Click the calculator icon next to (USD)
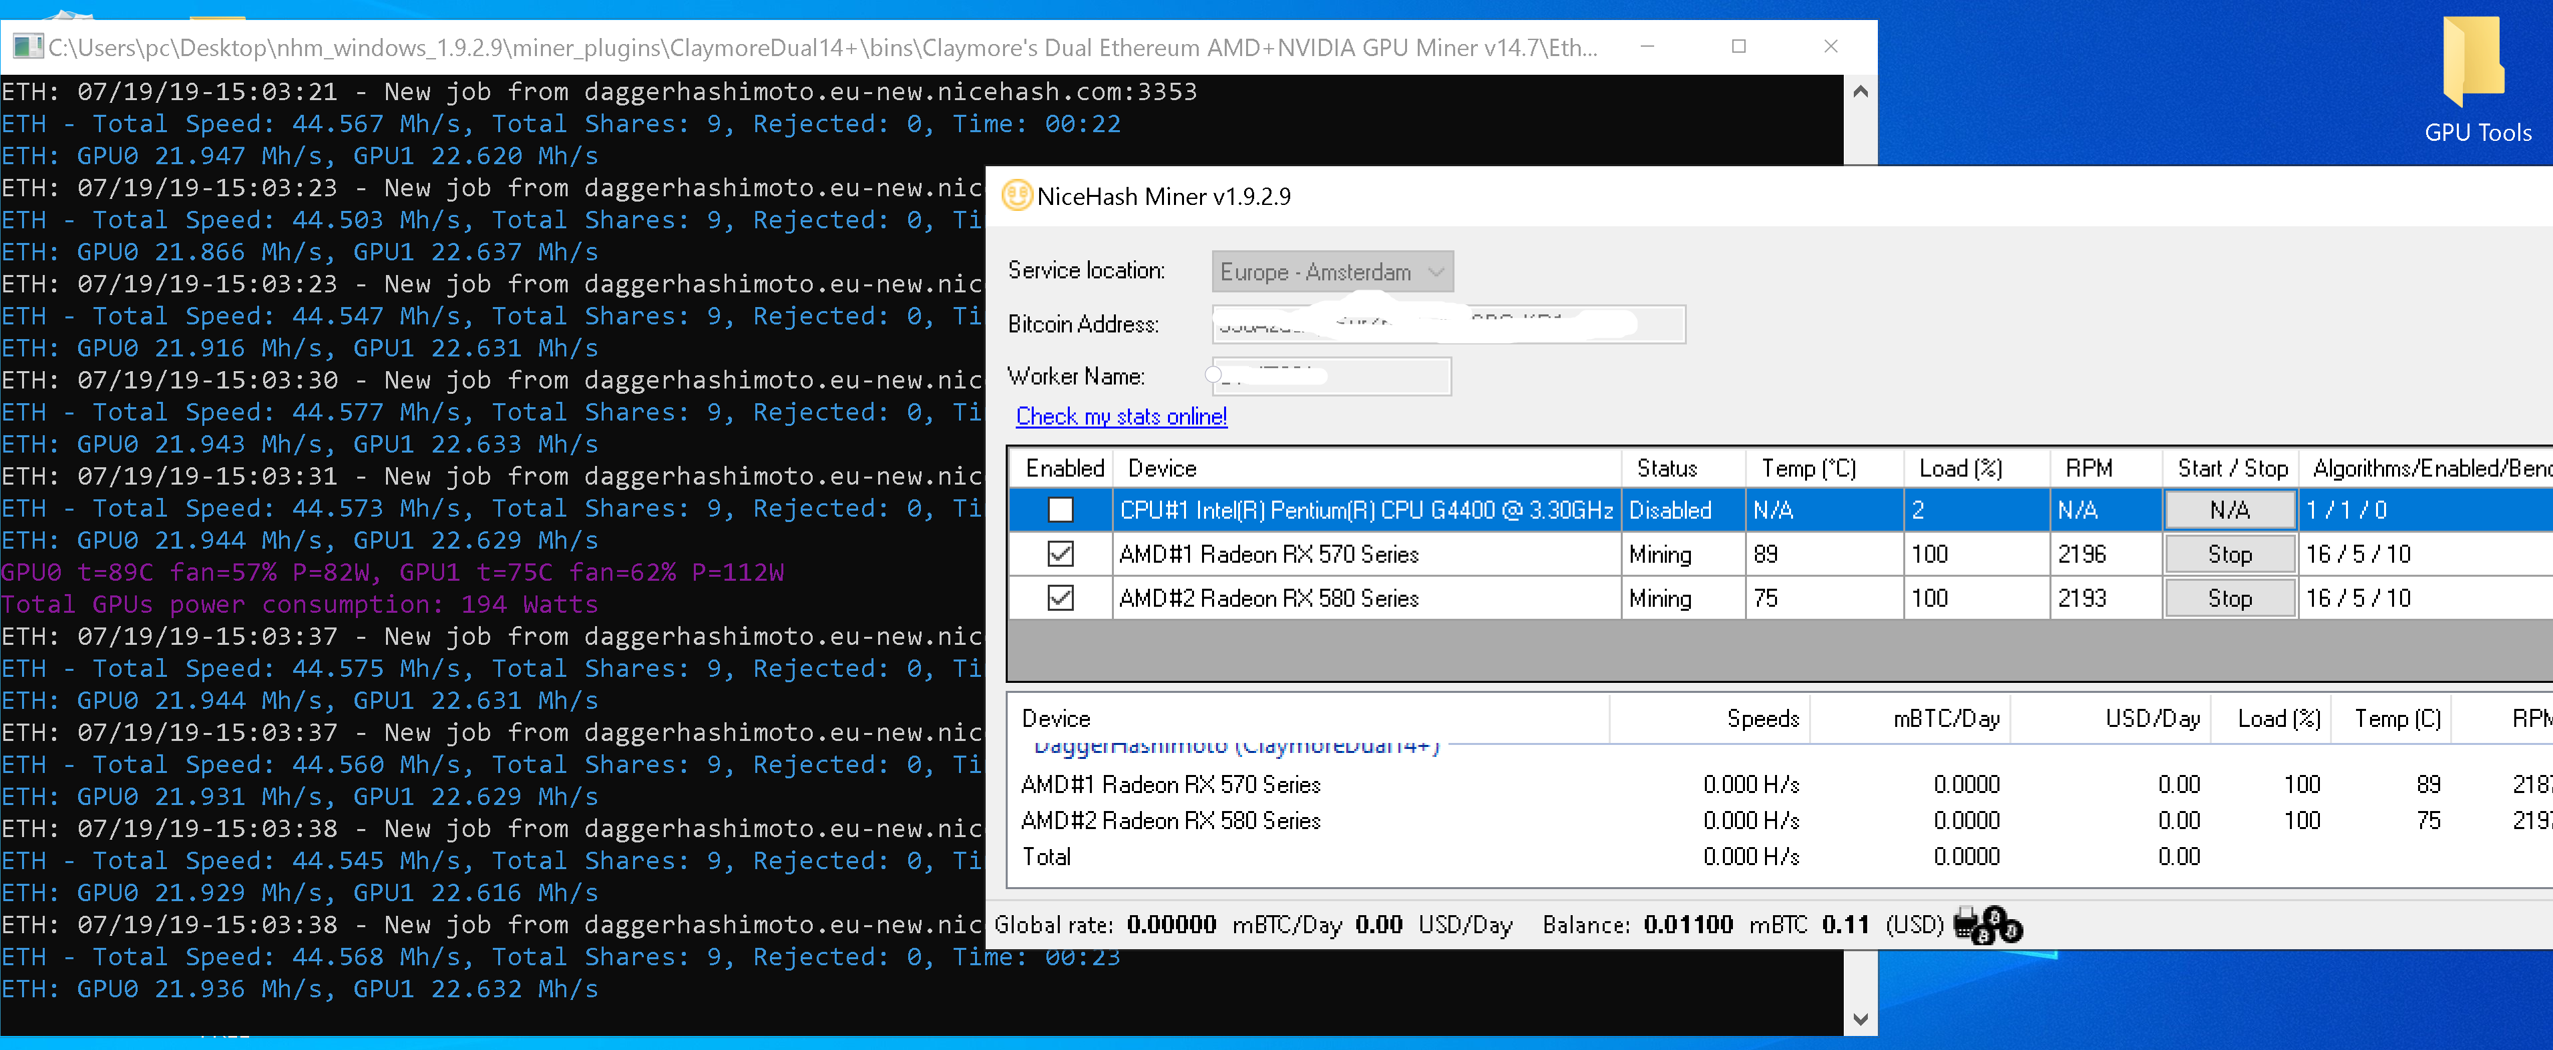The width and height of the screenshot is (2553, 1050). pyautogui.click(x=1965, y=925)
